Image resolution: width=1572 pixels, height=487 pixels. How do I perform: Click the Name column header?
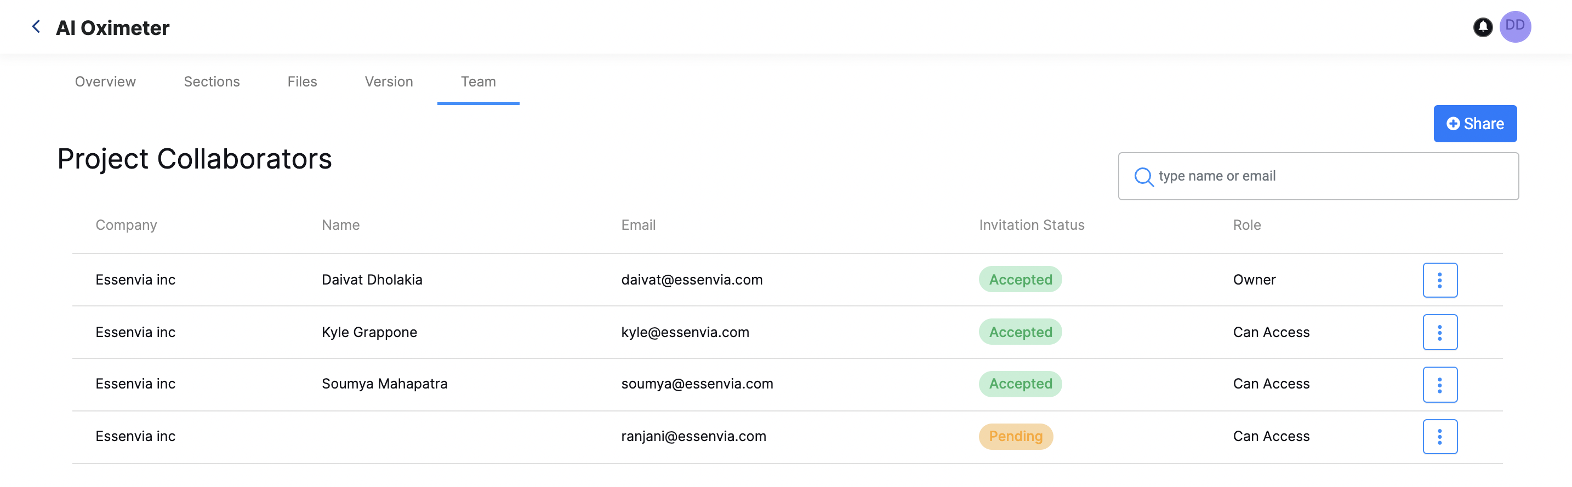click(x=340, y=225)
